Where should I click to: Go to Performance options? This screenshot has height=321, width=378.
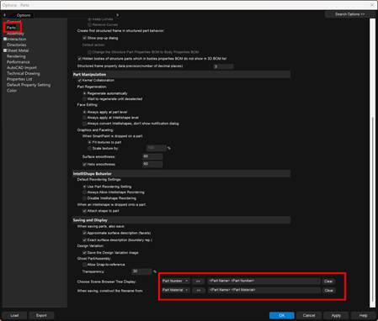19,62
